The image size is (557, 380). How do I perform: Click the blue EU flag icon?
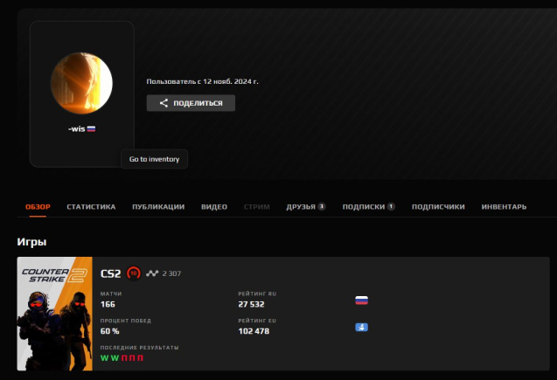(361, 328)
